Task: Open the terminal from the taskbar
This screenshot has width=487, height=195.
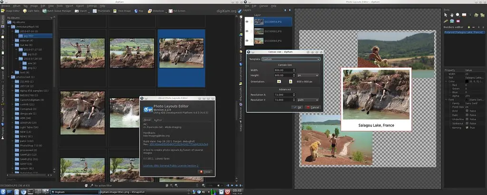Action: tap(30, 192)
